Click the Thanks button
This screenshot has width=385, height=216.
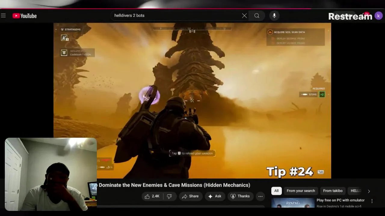(240, 196)
